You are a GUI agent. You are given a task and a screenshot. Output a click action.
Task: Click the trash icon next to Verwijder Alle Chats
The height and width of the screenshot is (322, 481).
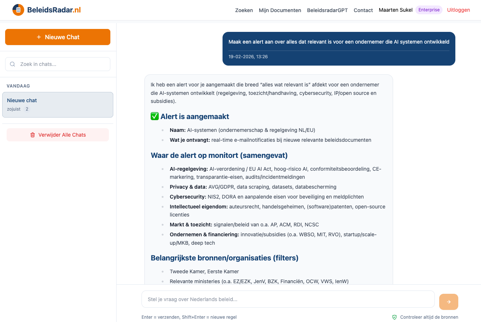pyautogui.click(x=32, y=134)
